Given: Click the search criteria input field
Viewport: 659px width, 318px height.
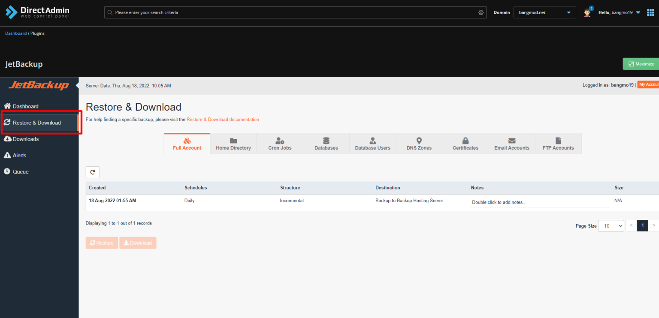Looking at the screenshot, I should point(257,12).
